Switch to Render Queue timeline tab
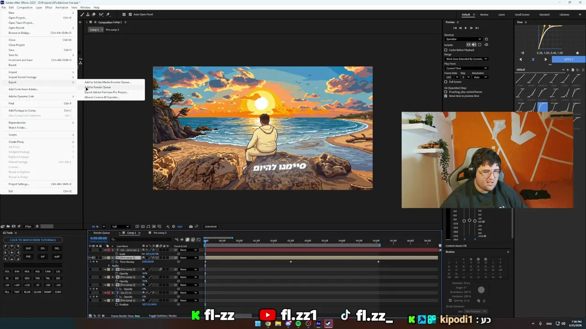Viewport: 586px width, 329px height. [x=102, y=233]
